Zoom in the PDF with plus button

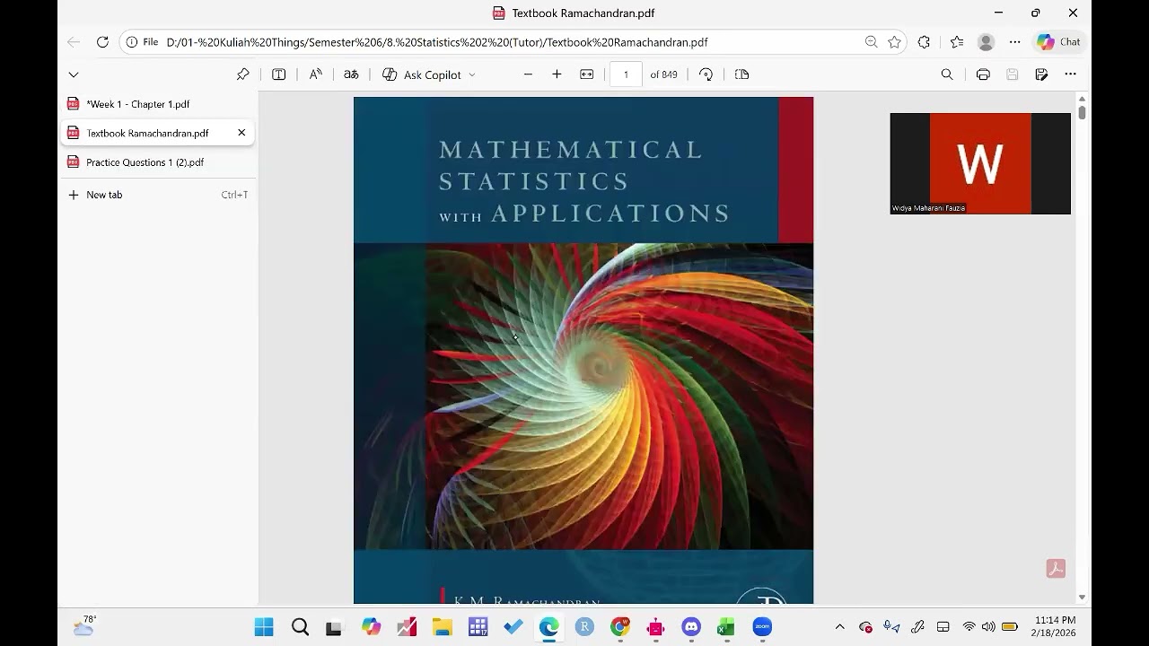[x=557, y=74]
